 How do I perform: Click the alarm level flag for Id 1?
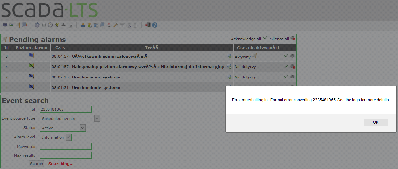(32, 87)
